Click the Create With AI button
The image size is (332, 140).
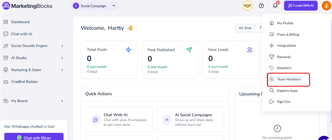coord(301,6)
